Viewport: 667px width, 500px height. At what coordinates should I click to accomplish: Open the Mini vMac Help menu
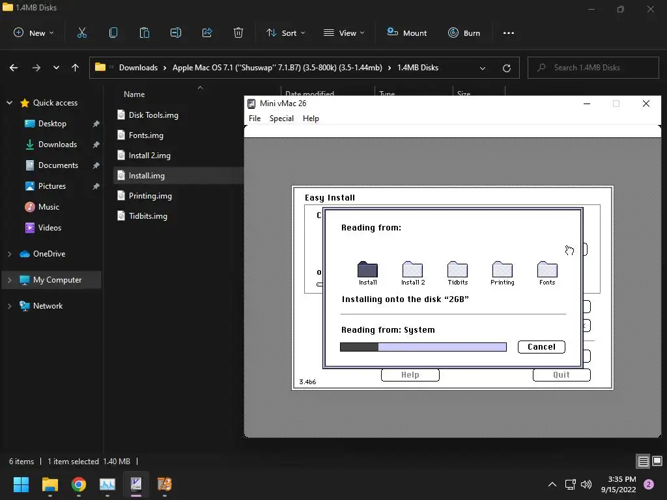[311, 118]
